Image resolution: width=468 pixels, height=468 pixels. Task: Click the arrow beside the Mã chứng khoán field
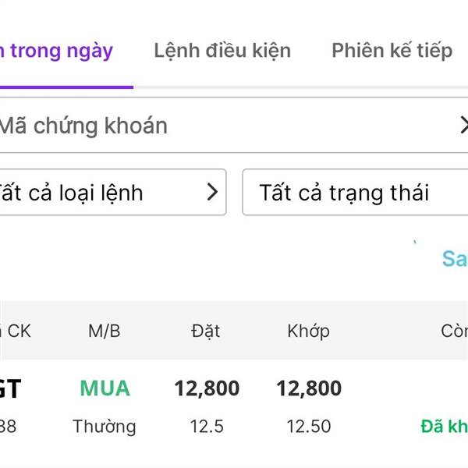tap(463, 126)
